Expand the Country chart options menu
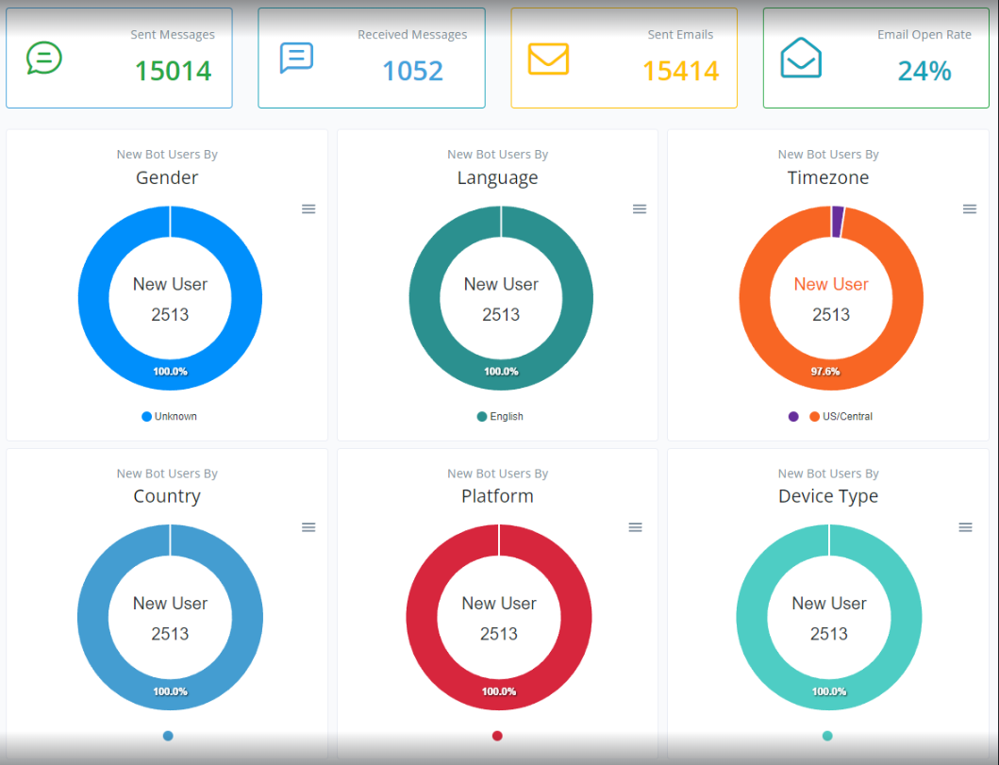 click(308, 527)
